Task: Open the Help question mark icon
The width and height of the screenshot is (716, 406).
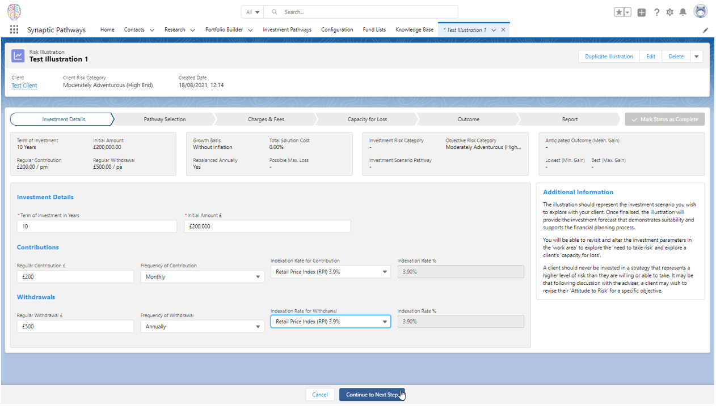Action: coord(656,12)
